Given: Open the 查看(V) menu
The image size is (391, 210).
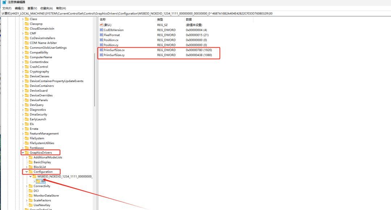Looking at the screenshot, I should [32, 8].
